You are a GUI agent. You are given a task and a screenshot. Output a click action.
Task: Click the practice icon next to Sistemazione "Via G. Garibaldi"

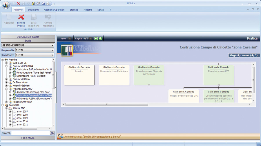pos(14,76)
